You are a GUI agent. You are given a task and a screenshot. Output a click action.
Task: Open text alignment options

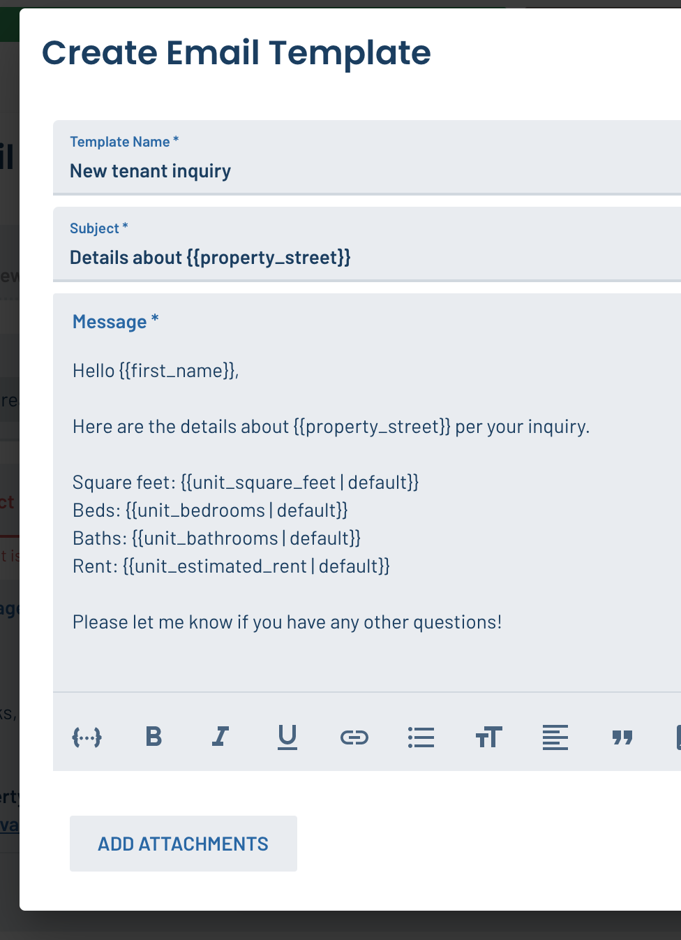[555, 737]
